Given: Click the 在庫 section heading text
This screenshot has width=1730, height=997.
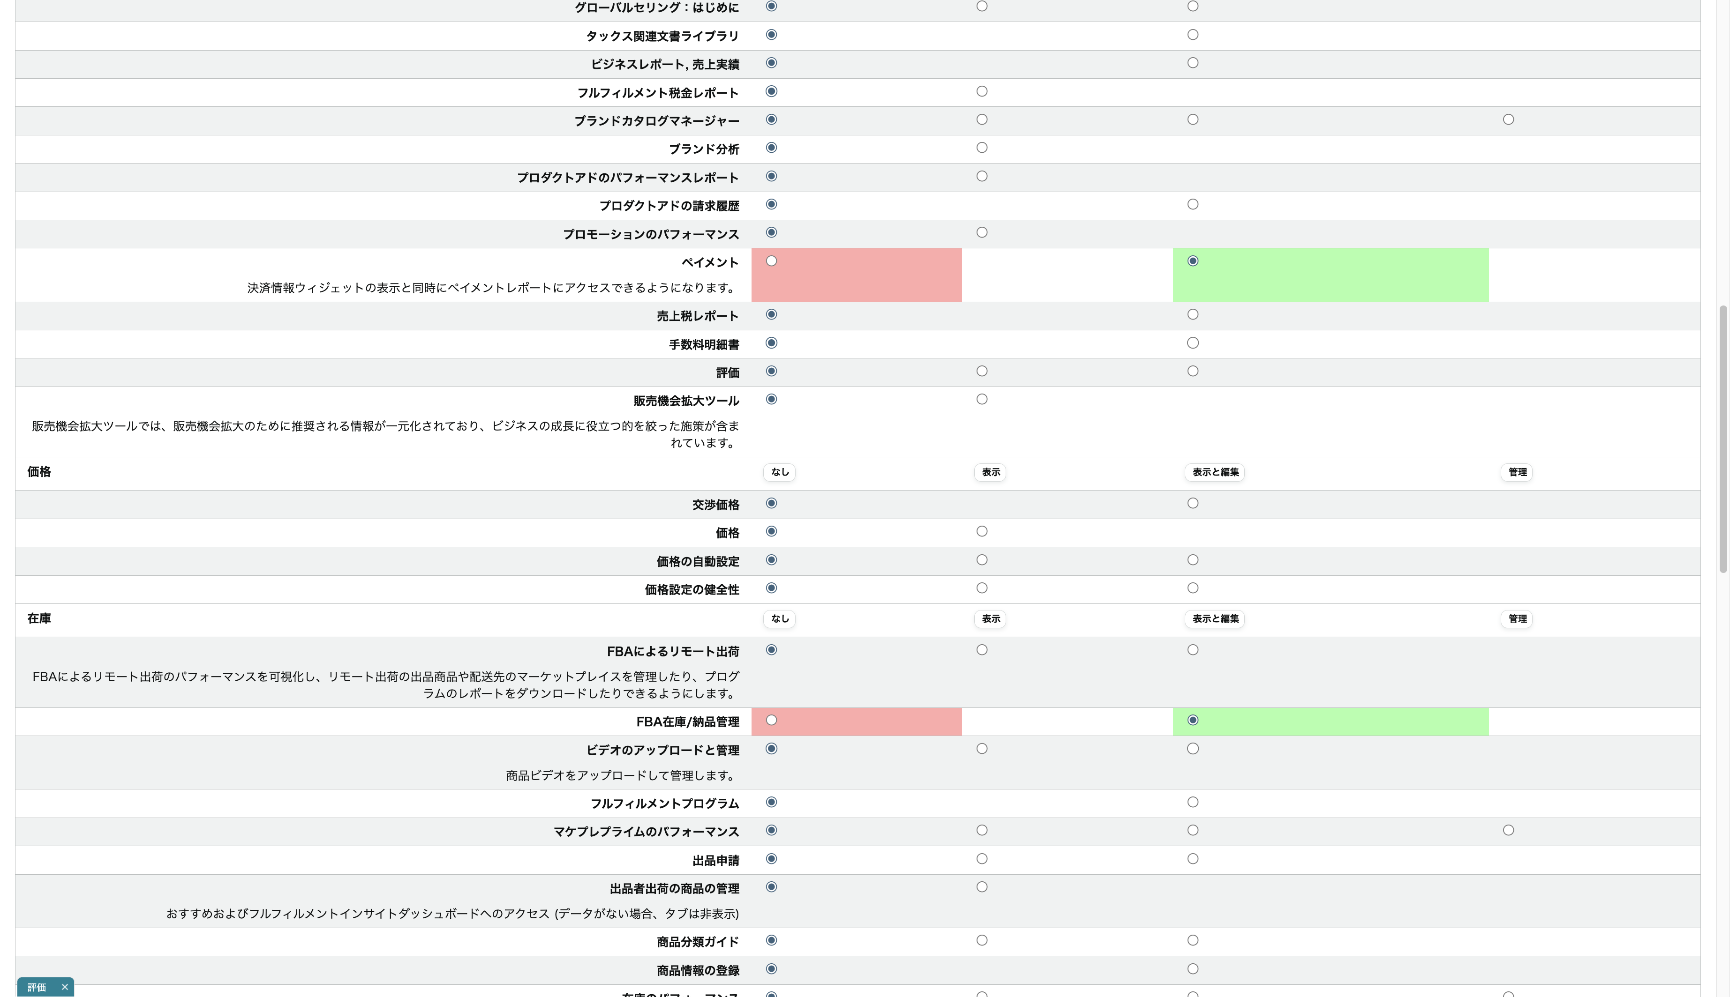Looking at the screenshot, I should pyautogui.click(x=39, y=618).
